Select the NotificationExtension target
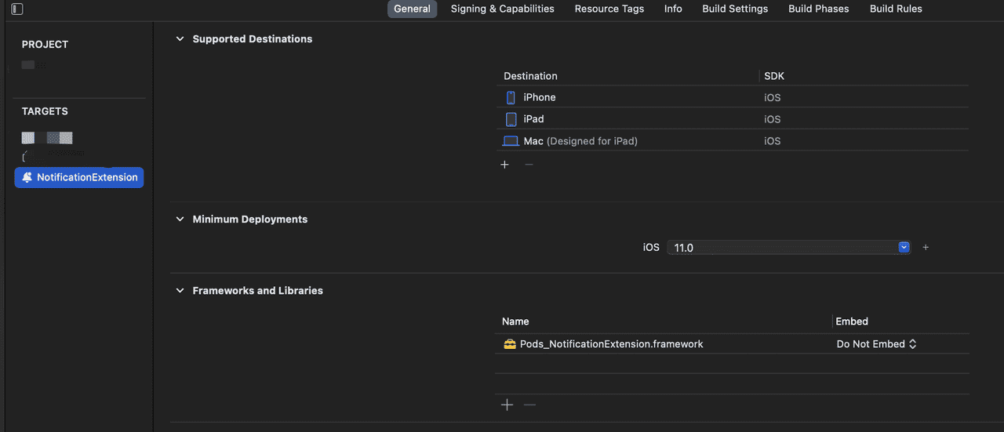Image resolution: width=1004 pixels, height=432 pixels. click(x=79, y=177)
